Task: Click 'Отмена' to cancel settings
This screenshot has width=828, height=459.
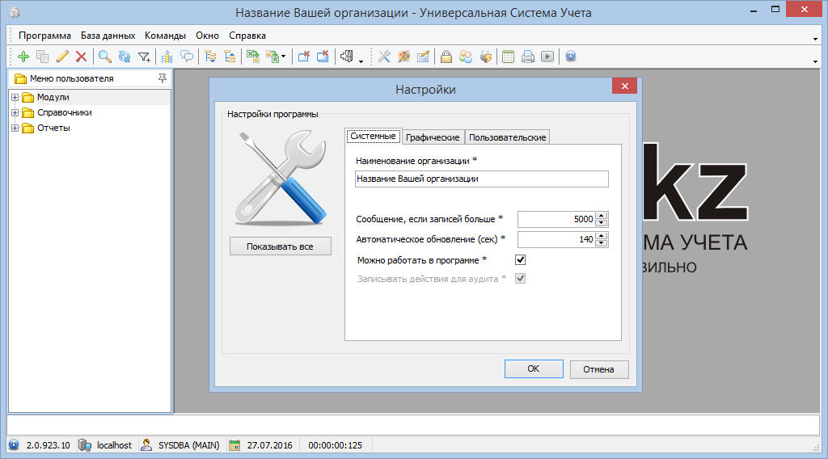Action: pos(599,369)
